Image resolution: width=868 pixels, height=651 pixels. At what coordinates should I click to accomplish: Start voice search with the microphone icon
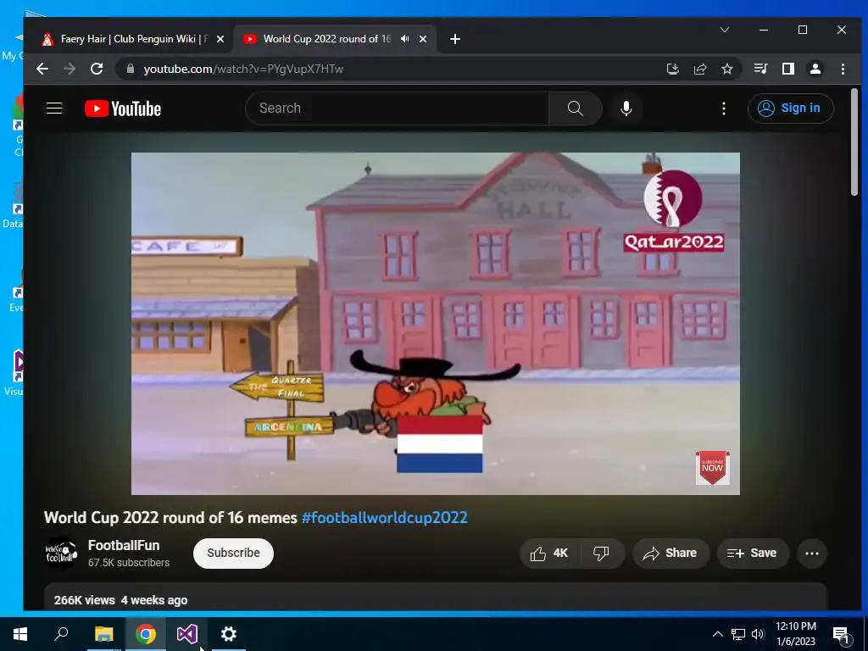(x=626, y=108)
